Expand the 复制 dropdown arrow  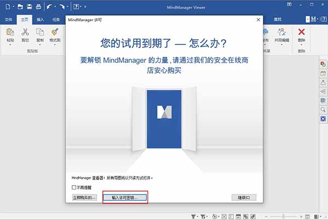pyautogui.click(x=40, y=45)
